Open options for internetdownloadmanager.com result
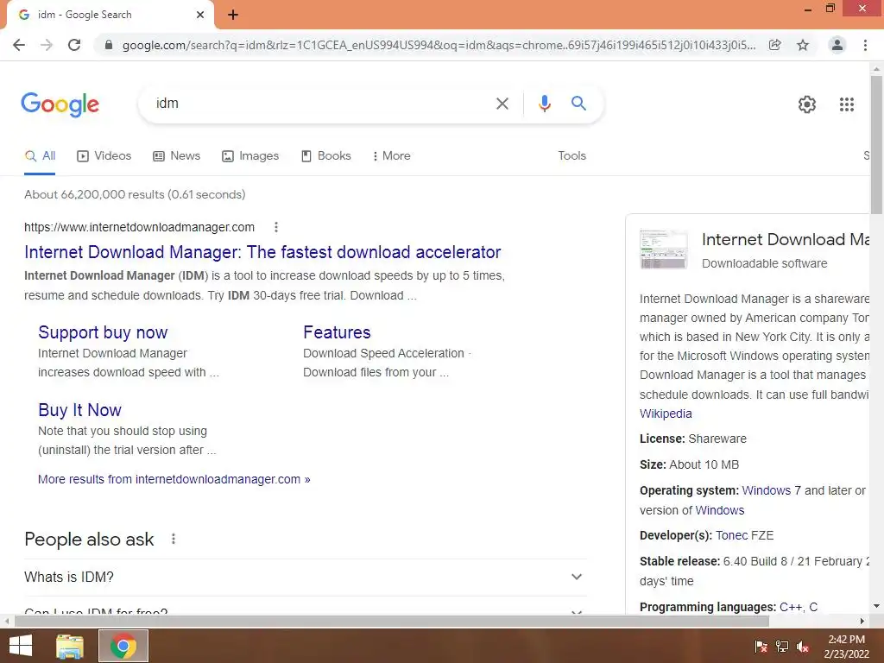This screenshot has height=663, width=884. pyautogui.click(x=275, y=227)
